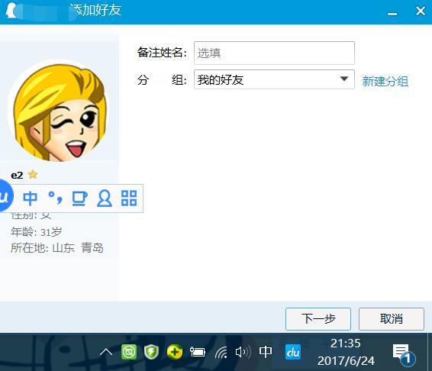Click the 新建分组 link
Image resolution: width=432 pixels, height=371 pixels.
tap(385, 82)
